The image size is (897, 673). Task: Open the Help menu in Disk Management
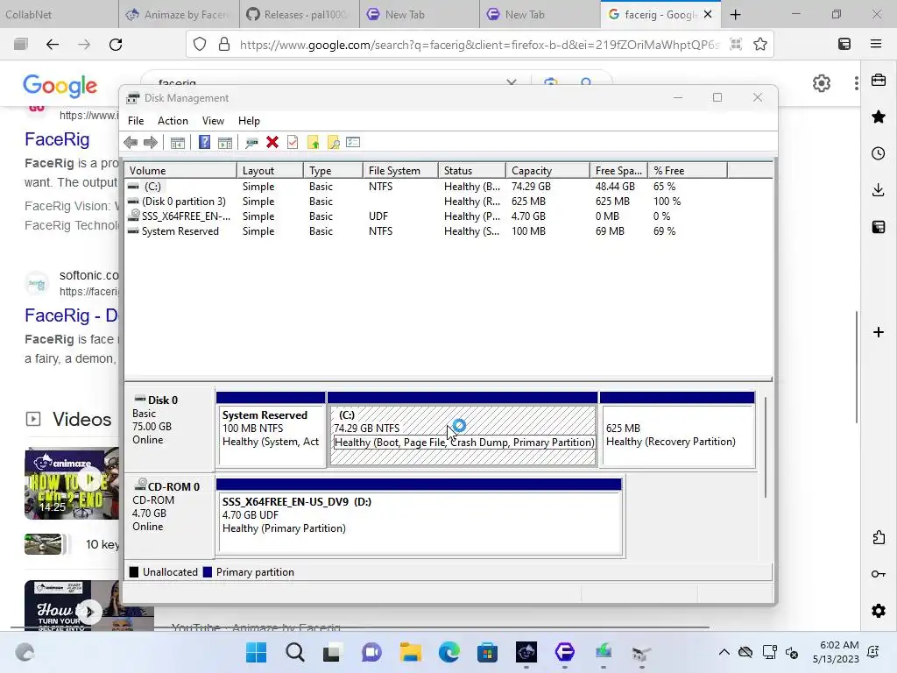(x=249, y=121)
